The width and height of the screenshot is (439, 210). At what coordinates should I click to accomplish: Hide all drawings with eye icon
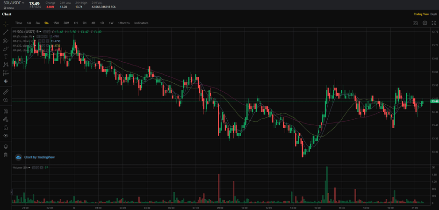coord(6,136)
